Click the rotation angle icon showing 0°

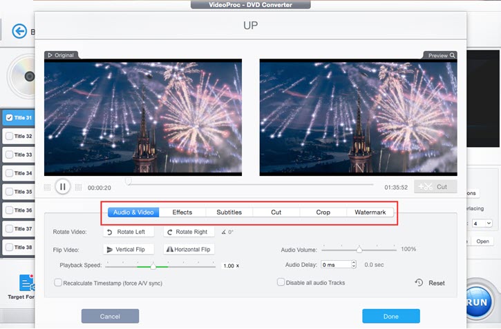point(224,232)
